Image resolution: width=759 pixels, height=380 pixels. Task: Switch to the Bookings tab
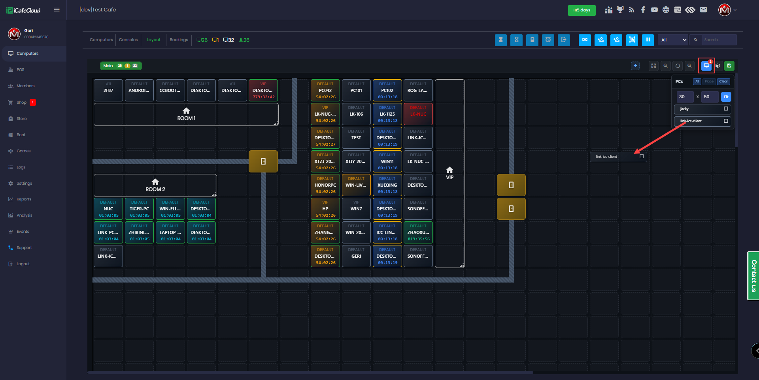(179, 40)
